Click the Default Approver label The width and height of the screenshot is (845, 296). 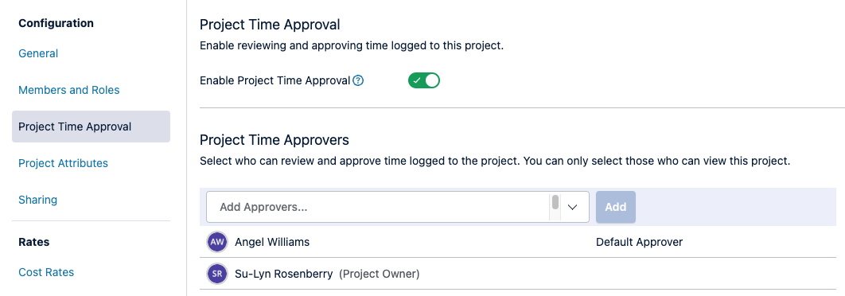tap(639, 242)
